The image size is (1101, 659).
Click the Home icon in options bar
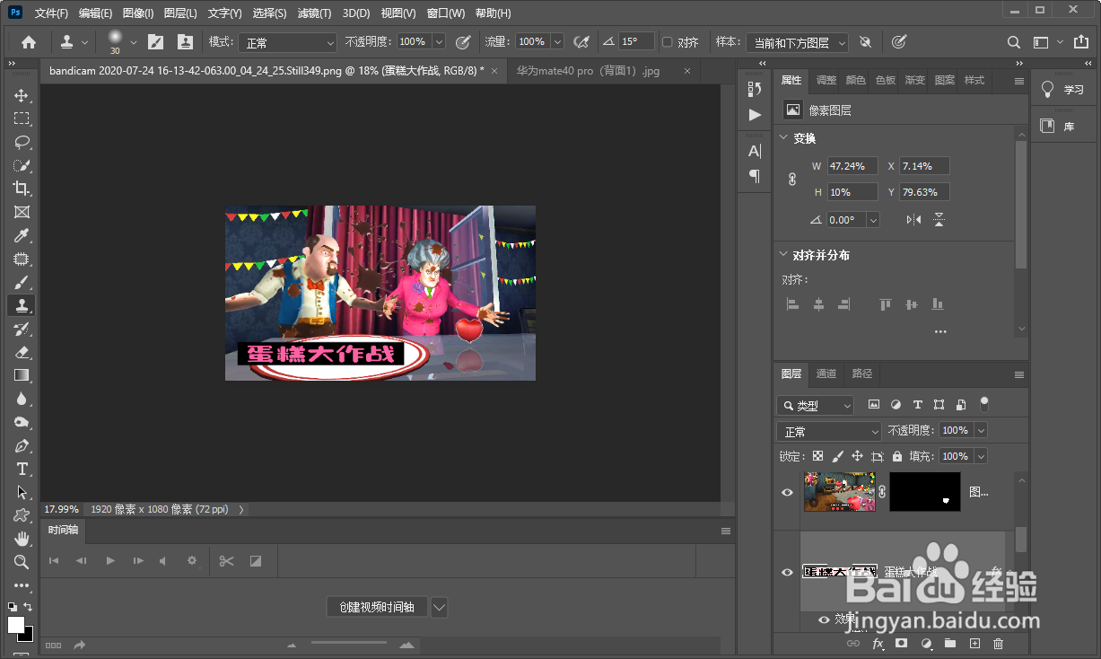[29, 42]
